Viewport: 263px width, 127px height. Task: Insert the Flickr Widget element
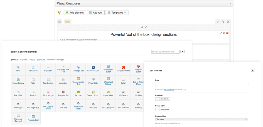pos(48,94)
